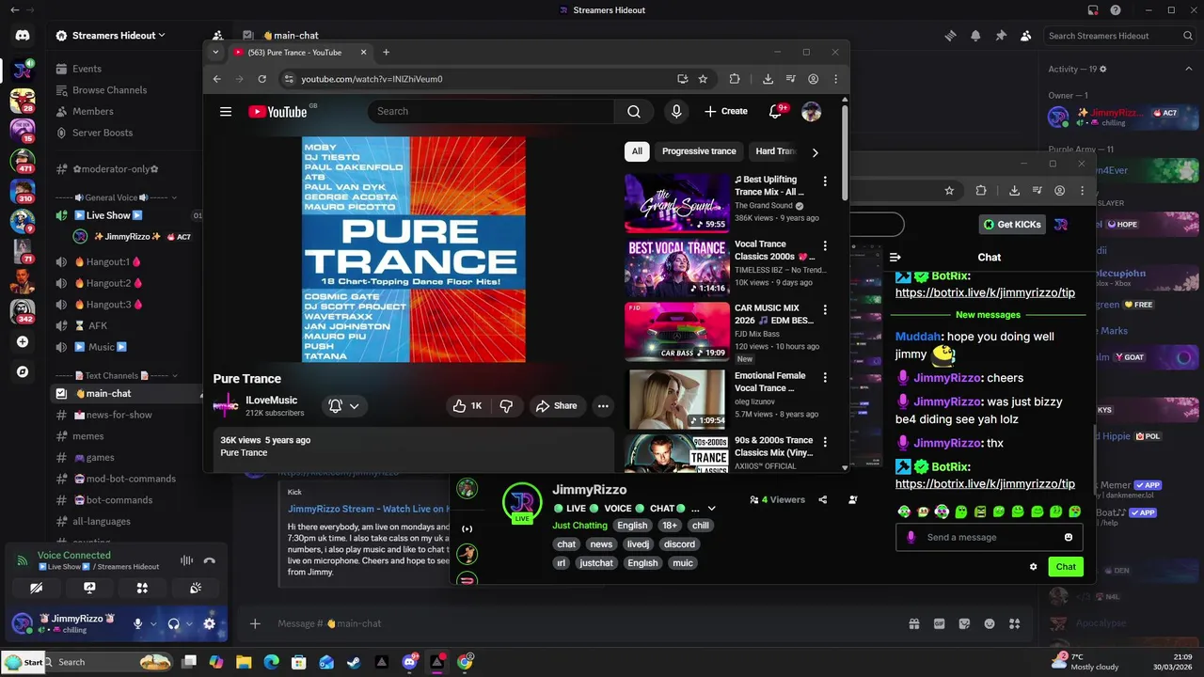Open more actions for Pure Trance video
Viewport: 1204px width, 677px height.
(603, 406)
